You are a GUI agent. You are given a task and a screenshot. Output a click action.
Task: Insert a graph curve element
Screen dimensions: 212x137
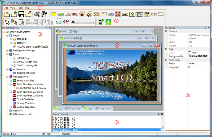tap(104, 14)
